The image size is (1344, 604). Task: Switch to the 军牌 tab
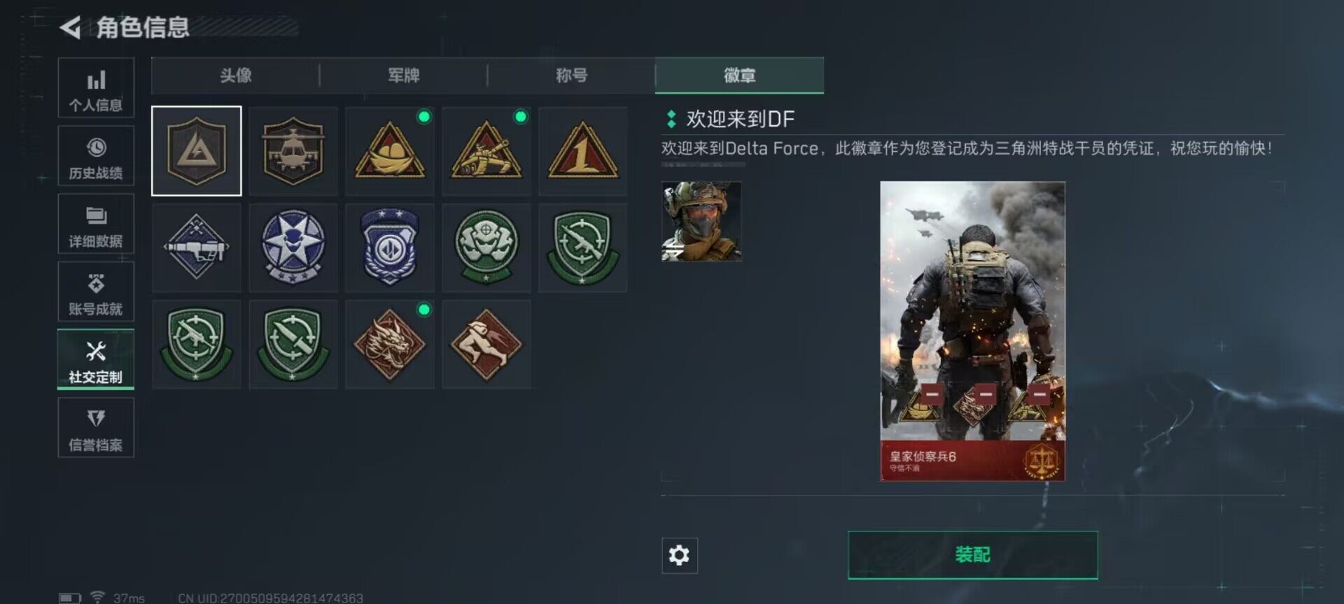pos(404,75)
